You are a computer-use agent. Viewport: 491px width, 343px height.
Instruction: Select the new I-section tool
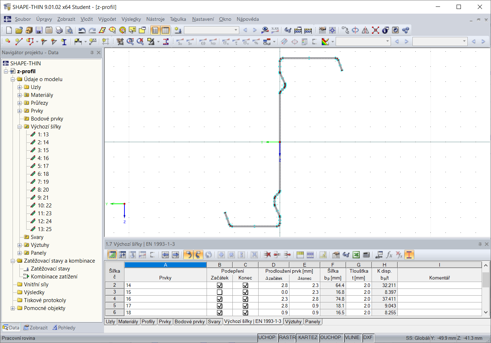point(64,42)
